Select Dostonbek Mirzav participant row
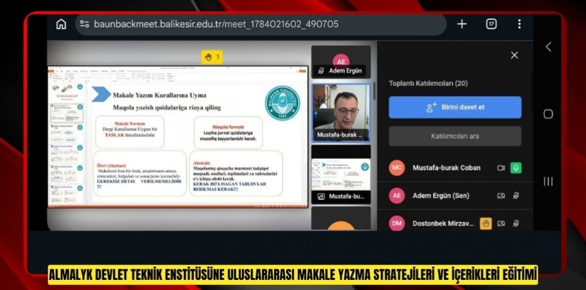586x290 pixels. click(x=455, y=222)
